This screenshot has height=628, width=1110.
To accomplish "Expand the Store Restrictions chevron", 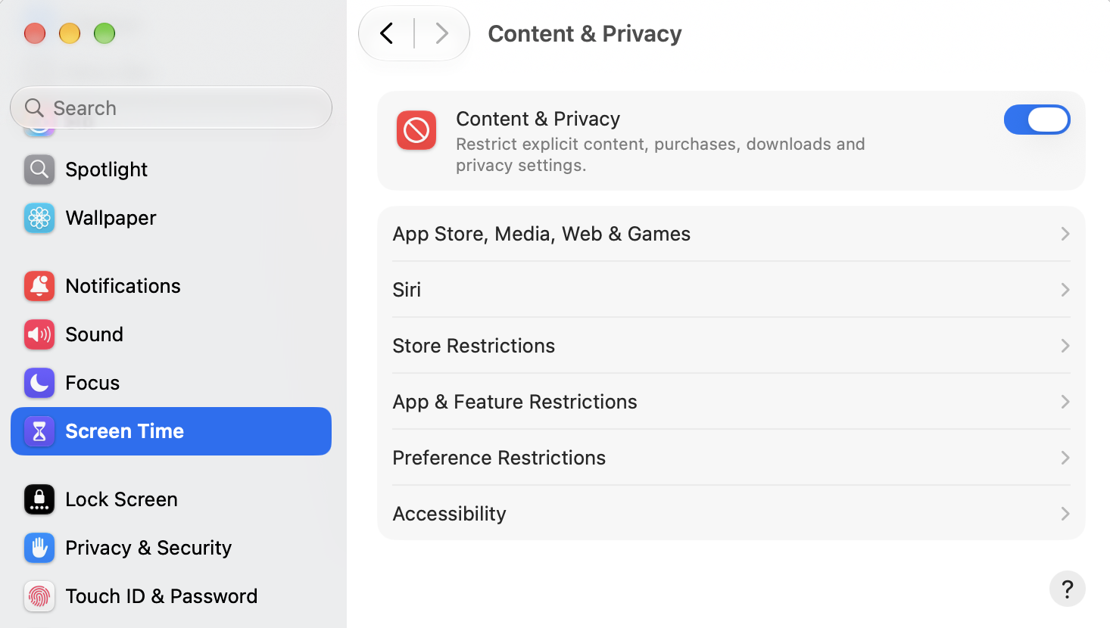I will click(1065, 346).
